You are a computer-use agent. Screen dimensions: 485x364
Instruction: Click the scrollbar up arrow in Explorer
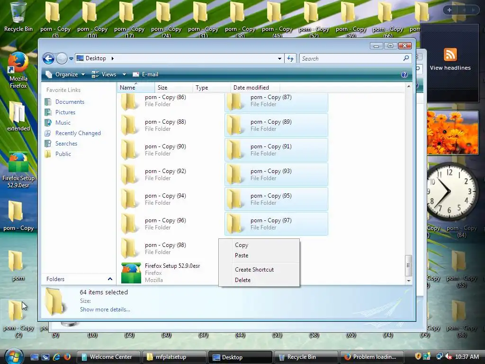409,86
